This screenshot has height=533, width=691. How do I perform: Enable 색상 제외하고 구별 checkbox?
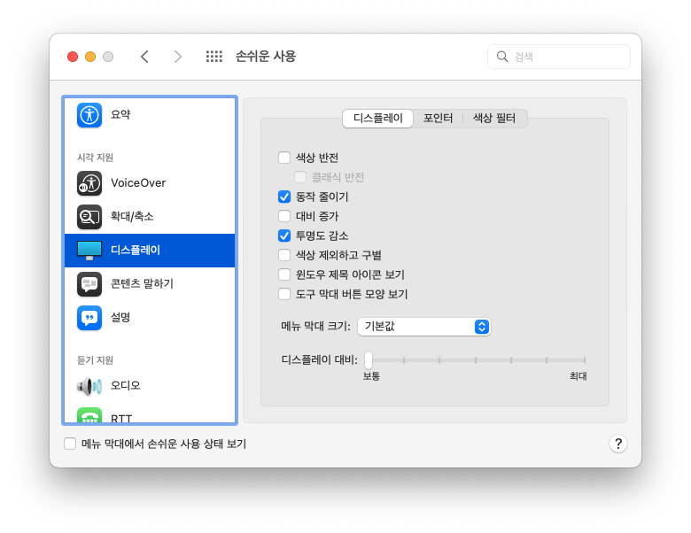pyautogui.click(x=284, y=255)
